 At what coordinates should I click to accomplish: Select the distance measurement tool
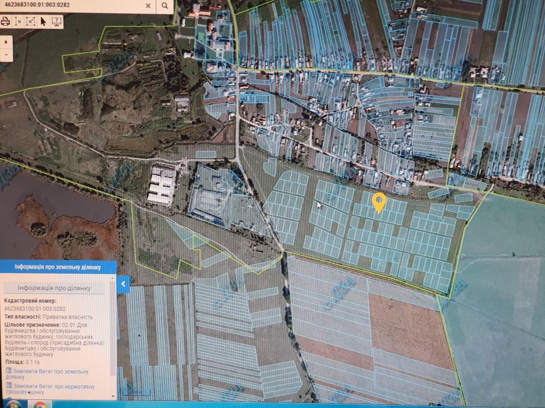(x=18, y=22)
